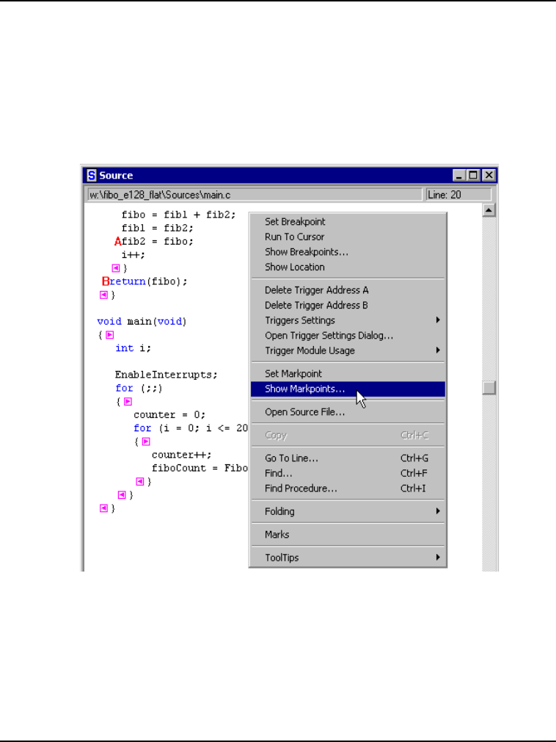Choose Go To Line... menu item
The width and height of the screenshot is (556, 742).
pos(348,458)
